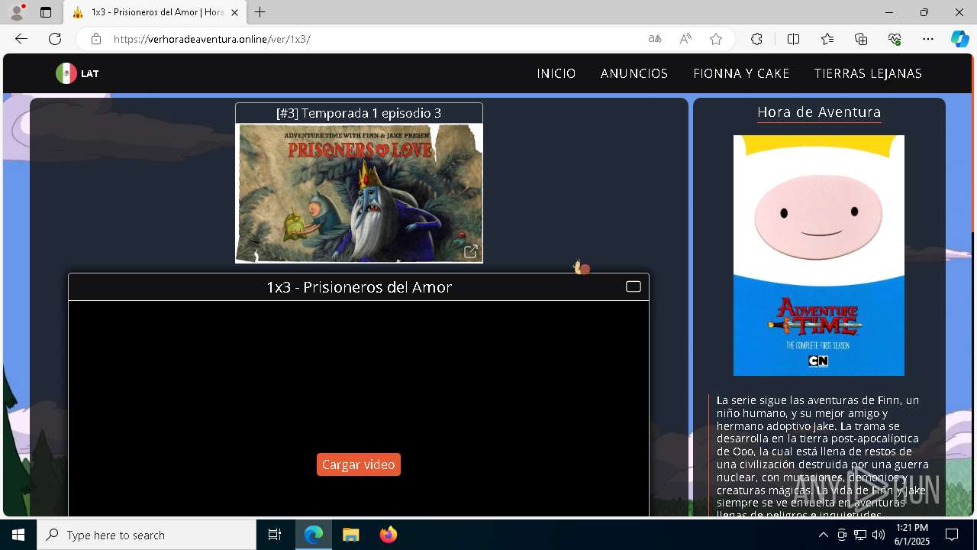Viewport: 977px width, 550px height.
Task: Open Microsoft Edge from taskbar
Action: [x=314, y=535]
